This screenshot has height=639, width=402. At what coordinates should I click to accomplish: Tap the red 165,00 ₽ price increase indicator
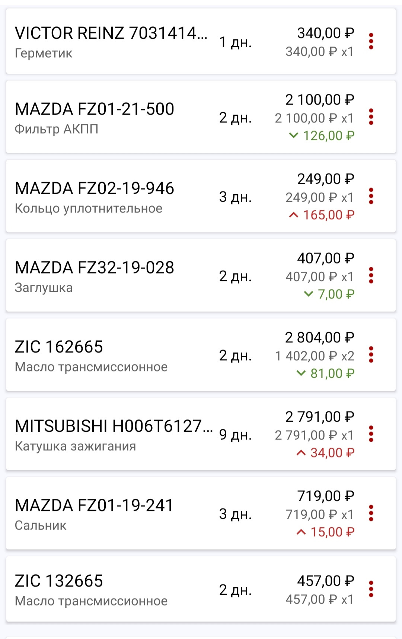pyautogui.click(x=322, y=215)
